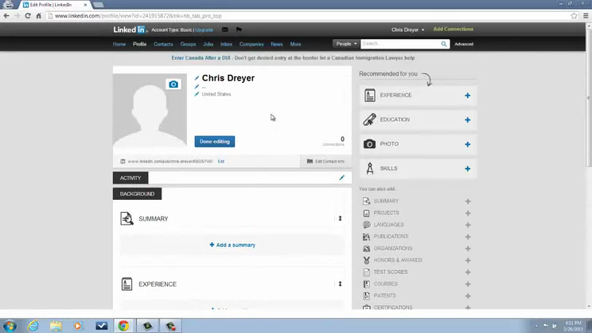
Task: Click the Experience section reorder arrow
Action: coord(341,284)
